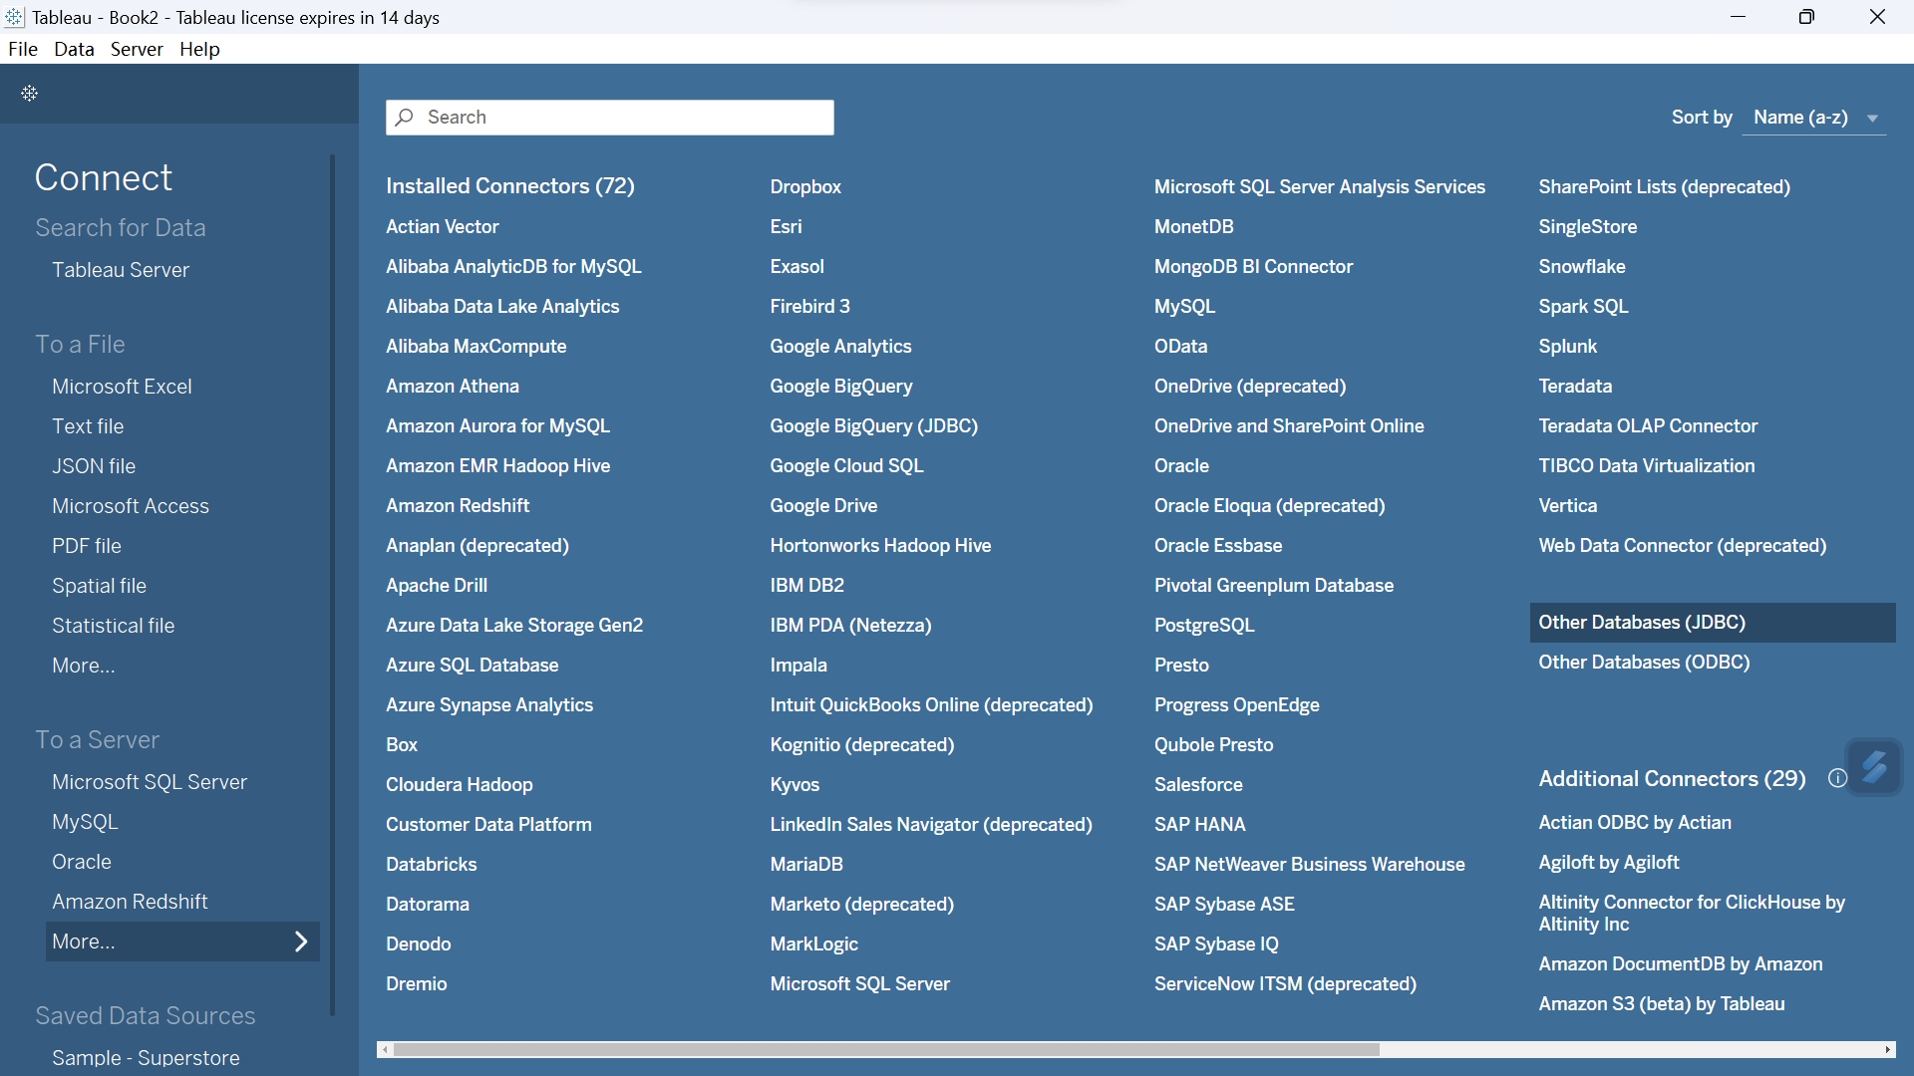Screen dimensions: 1914x1076
Task: Click the horizontal scrollbar right arrow
Action: (x=1888, y=1050)
